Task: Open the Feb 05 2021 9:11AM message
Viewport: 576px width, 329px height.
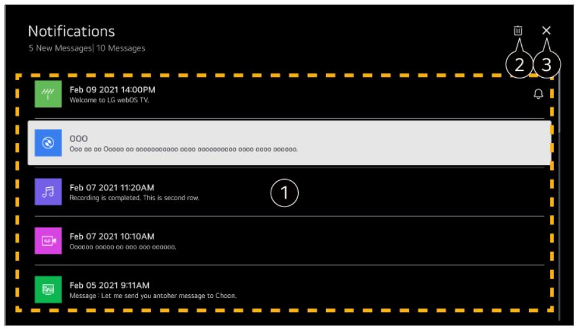Action: (x=289, y=289)
